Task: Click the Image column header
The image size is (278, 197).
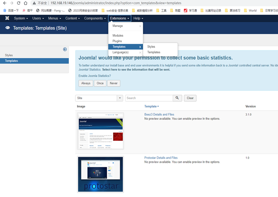Action: click(81, 107)
